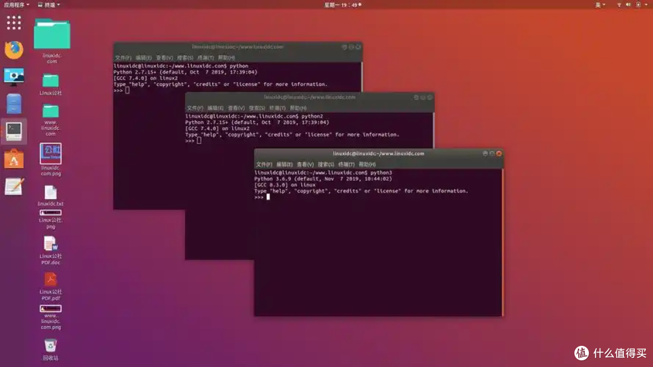Click the >>> prompt in python3 terminal
The width and height of the screenshot is (653, 367).
[x=259, y=197]
